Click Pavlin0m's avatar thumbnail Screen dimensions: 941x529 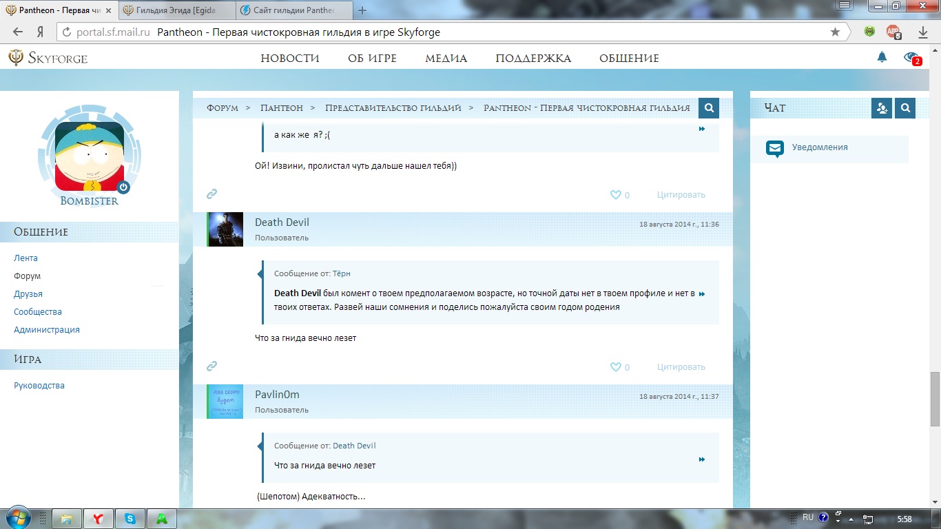(225, 402)
